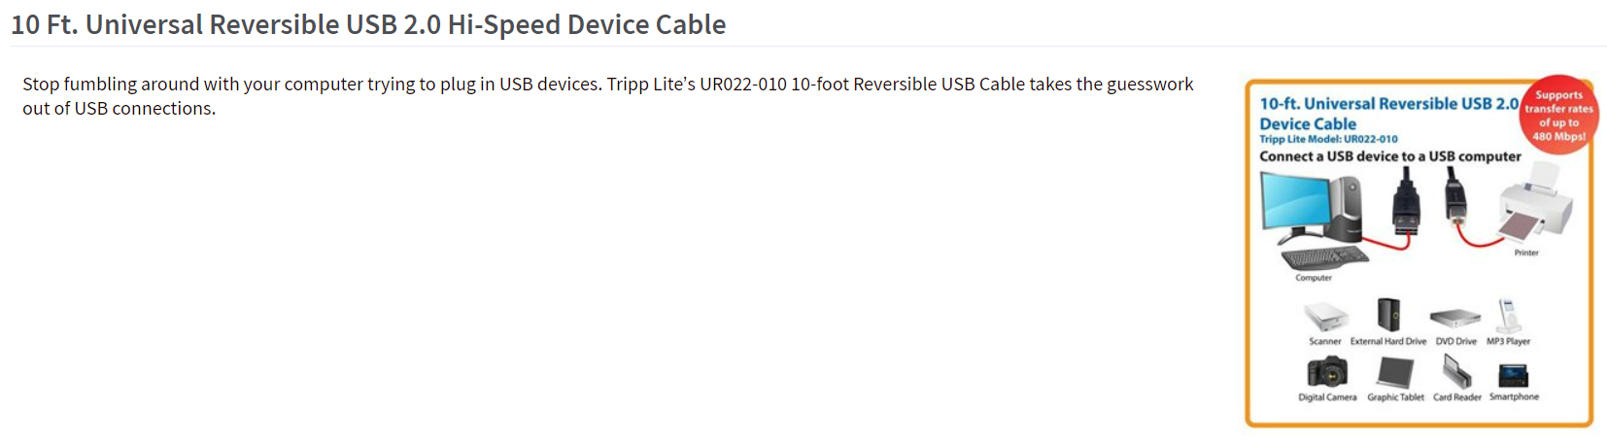Click the red 480 Mbps transfer rate badge
The height and width of the screenshot is (444, 1607).
(x=1558, y=116)
